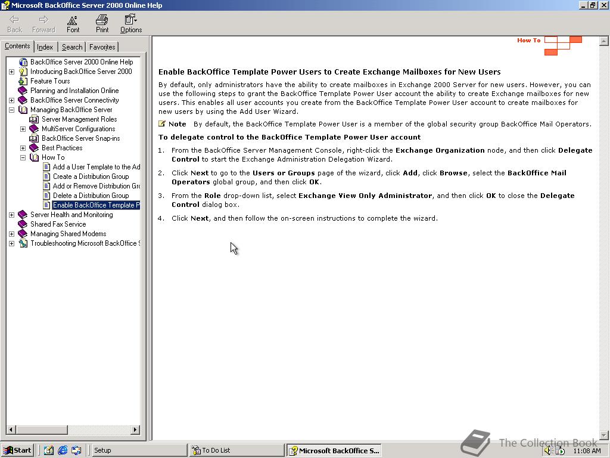
Task: Click the icon beside BackOffice Server Snap-ins
Action: pyautogui.click(x=34, y=138)
